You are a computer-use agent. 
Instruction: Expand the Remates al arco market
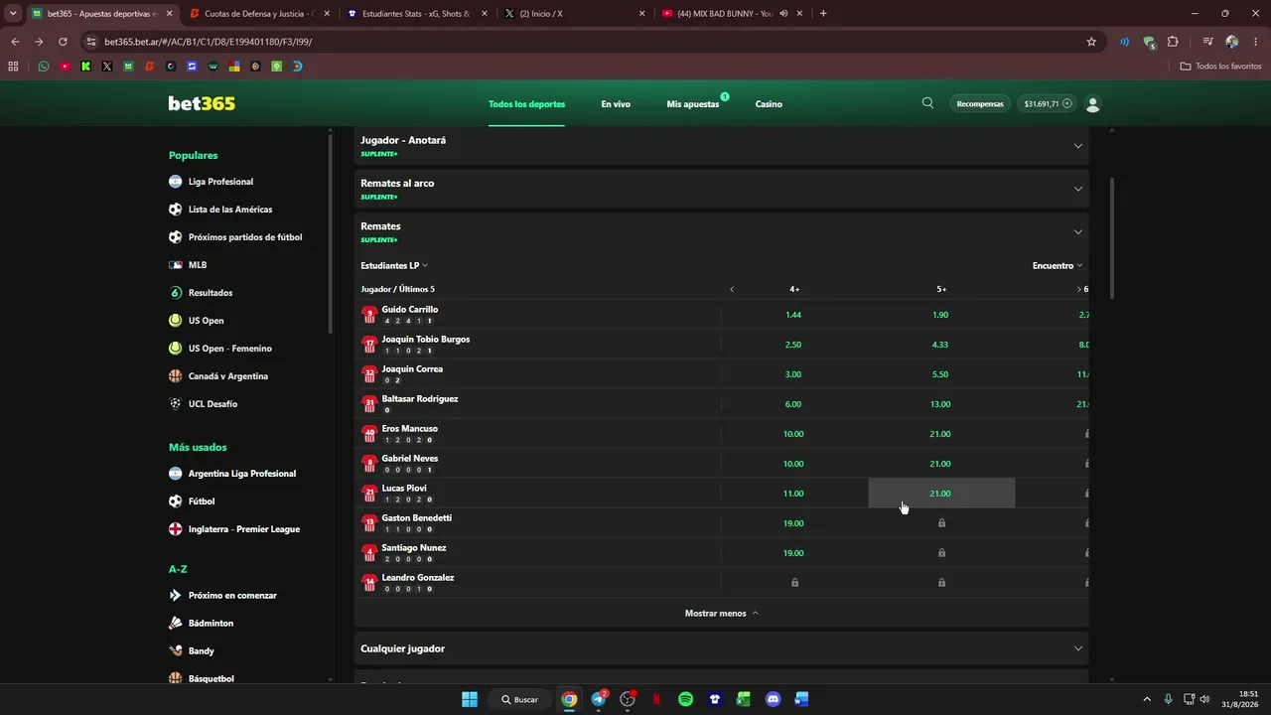coord(722,189)
